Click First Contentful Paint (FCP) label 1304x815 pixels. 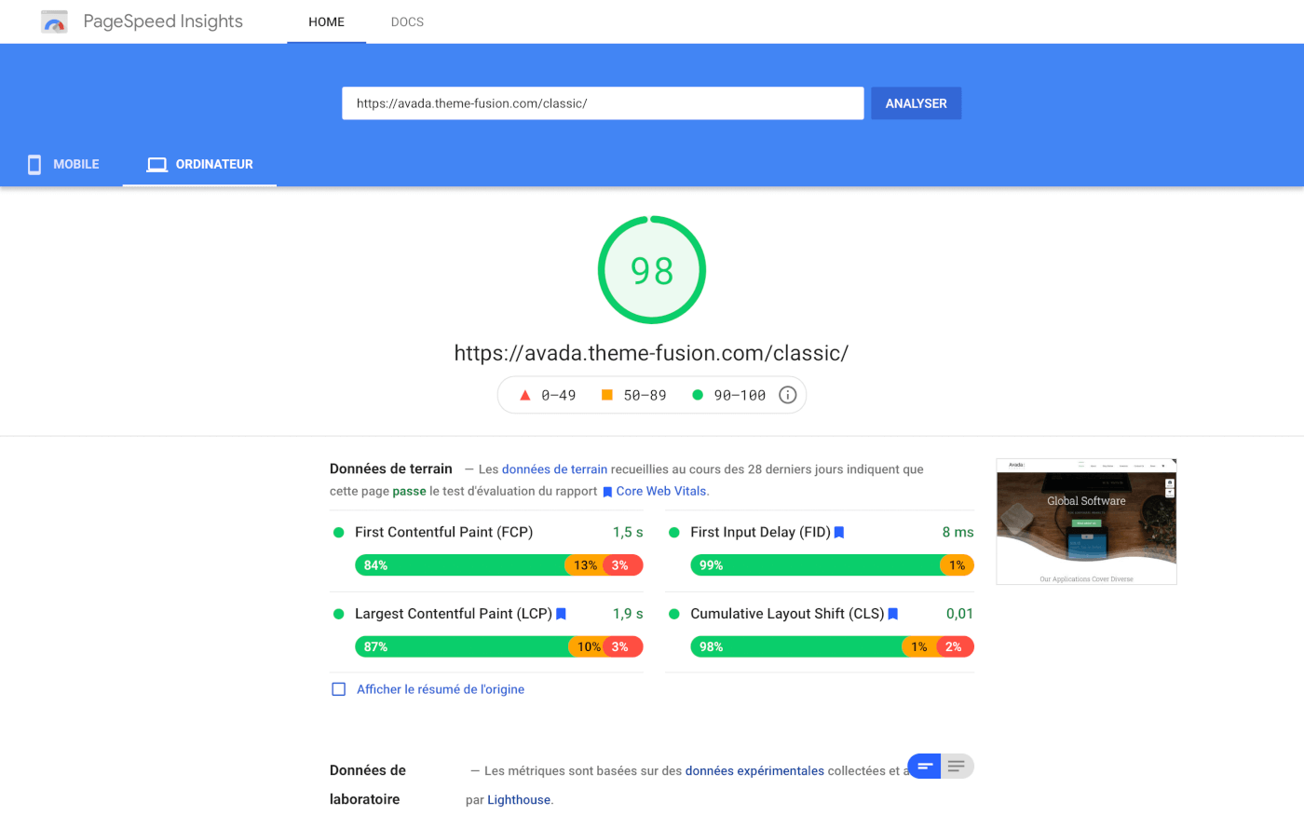tap(443, 533)
